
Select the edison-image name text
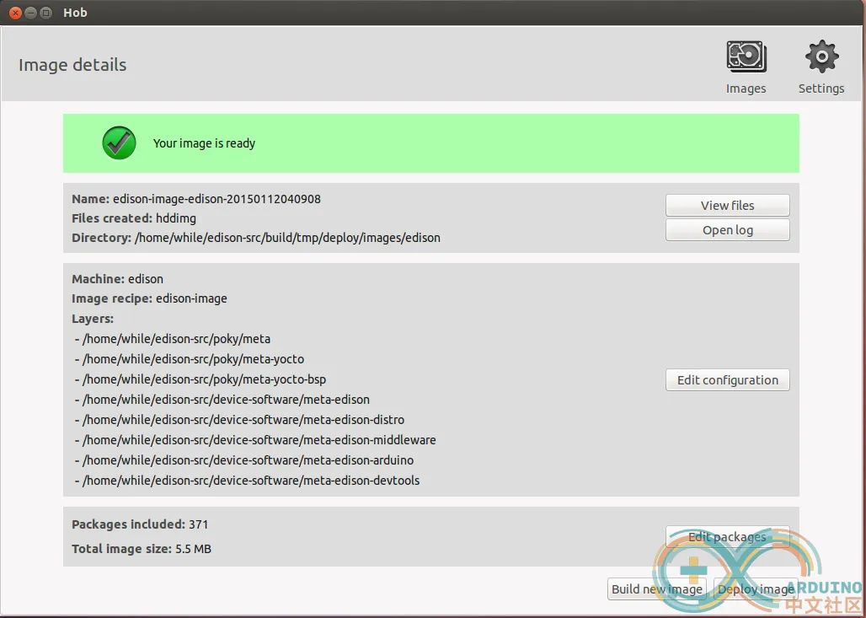216,199
